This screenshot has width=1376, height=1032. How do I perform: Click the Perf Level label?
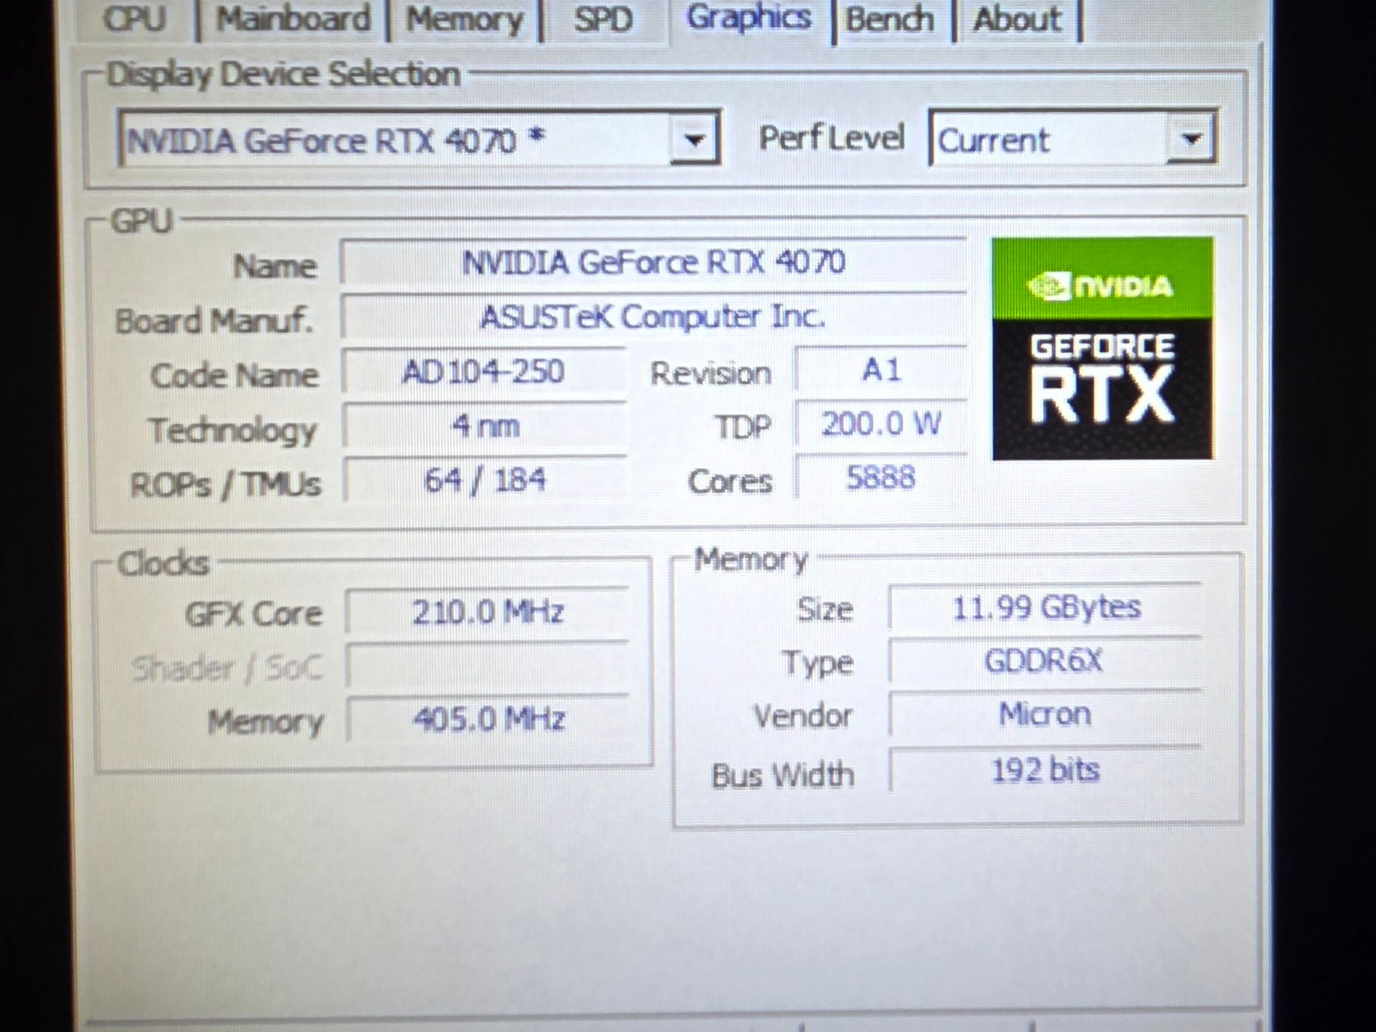(x=831, y=138)
